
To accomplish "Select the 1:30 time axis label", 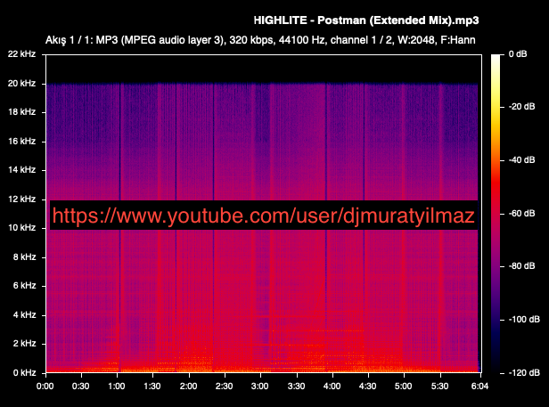I will point(152,387).
